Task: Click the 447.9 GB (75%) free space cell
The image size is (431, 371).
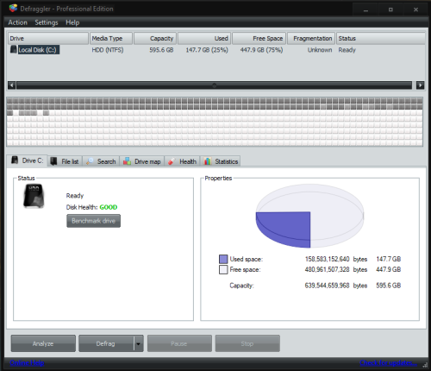Action: (x=261, y=50)
